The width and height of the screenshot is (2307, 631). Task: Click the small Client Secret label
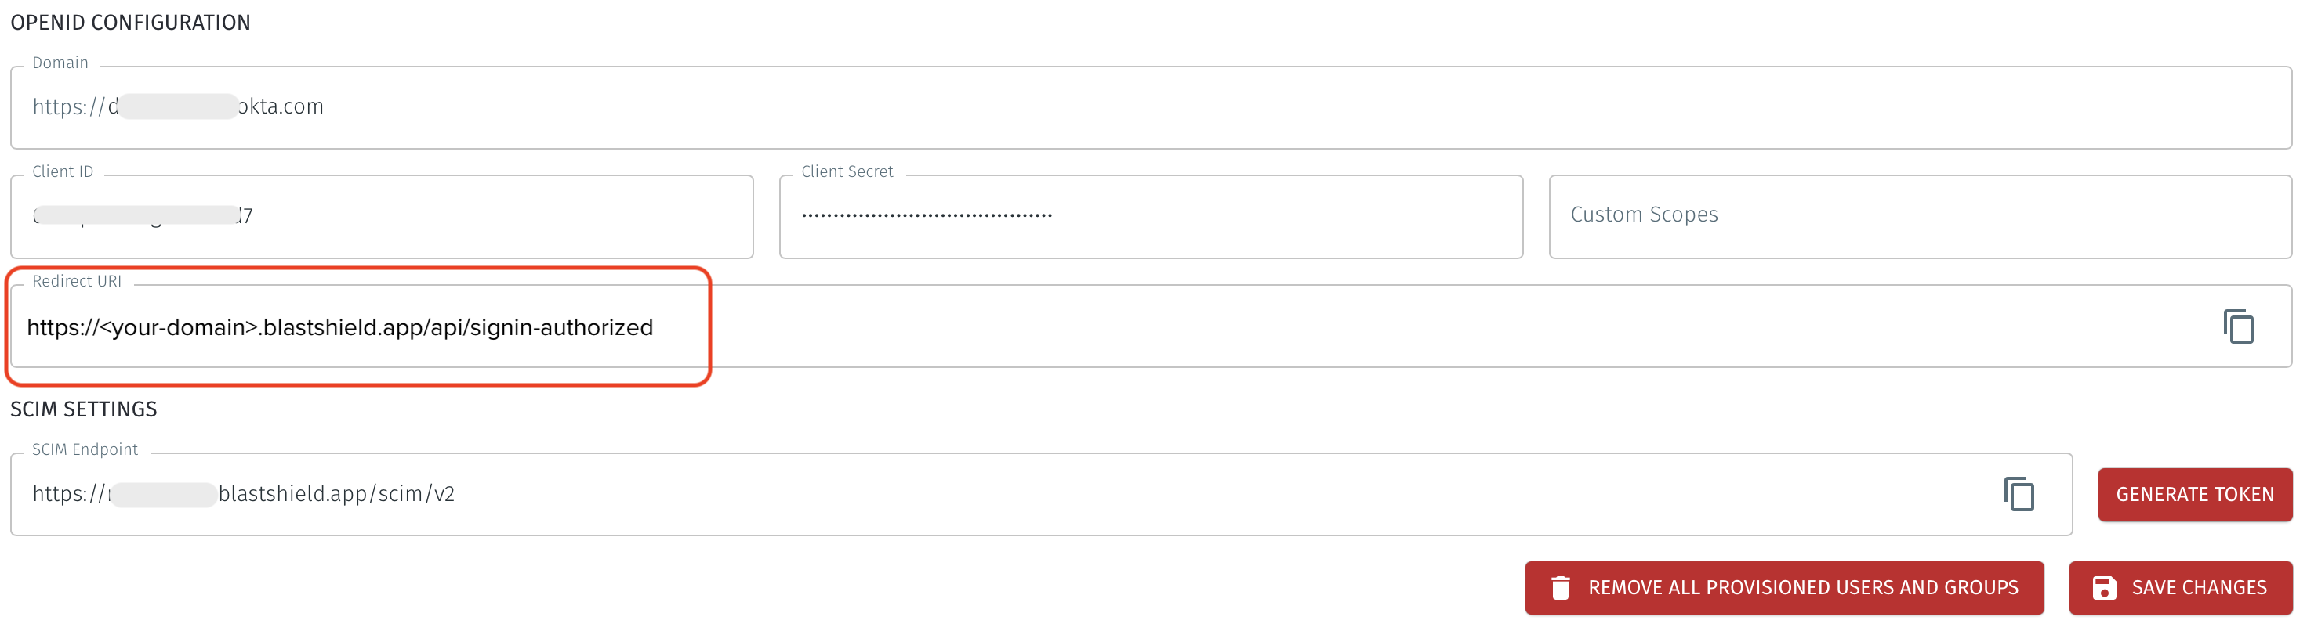point(847,171)
